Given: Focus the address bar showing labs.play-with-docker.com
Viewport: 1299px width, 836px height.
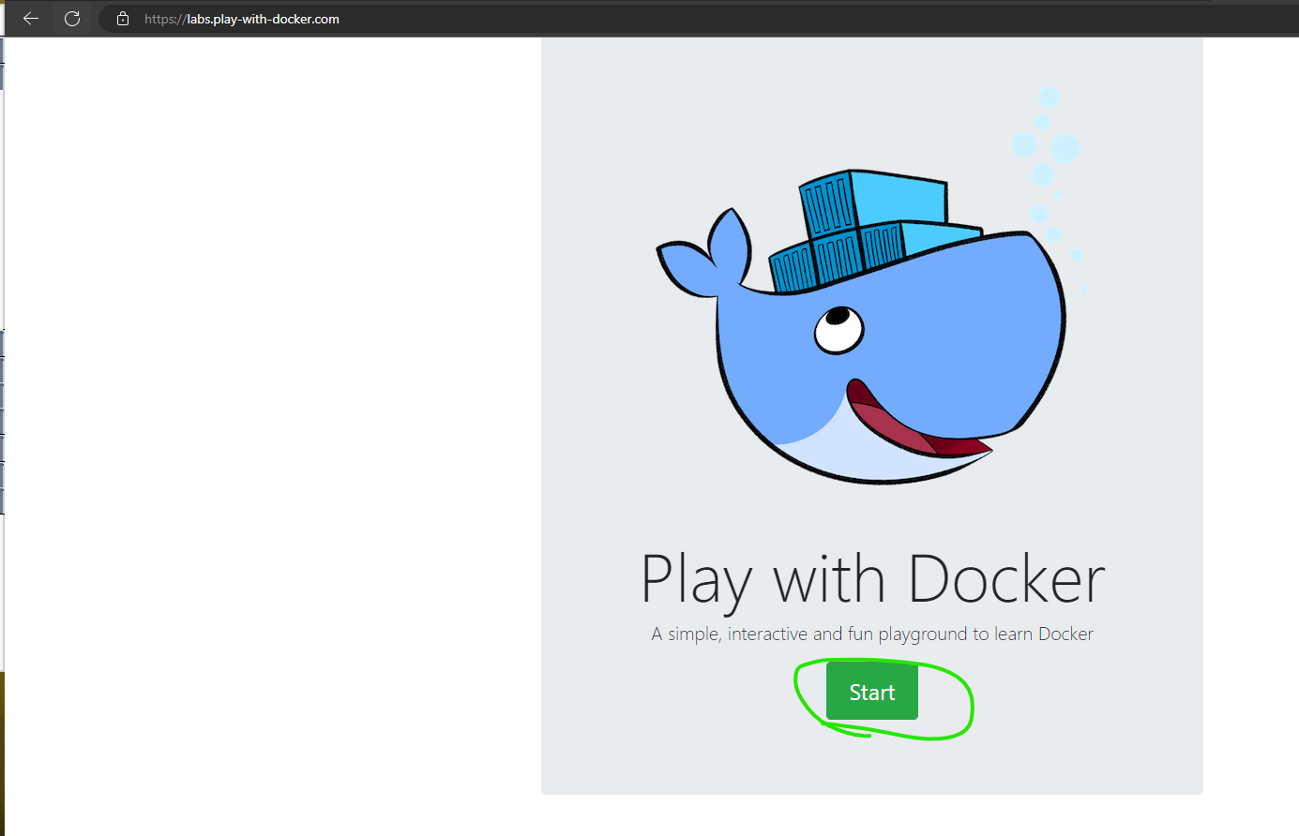Looking at the screenshot, I should coord(699,19).
